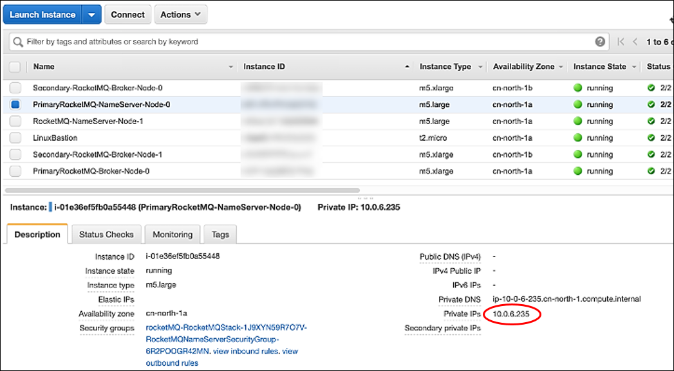This screenshot has width=674, height=371.
Task: Switch to the Monitoring tab
Action: click(x=173, y=235)
